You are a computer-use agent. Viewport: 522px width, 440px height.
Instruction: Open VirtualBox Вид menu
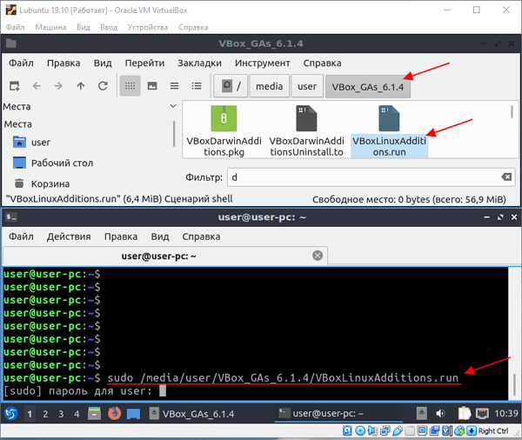point(84,27)
